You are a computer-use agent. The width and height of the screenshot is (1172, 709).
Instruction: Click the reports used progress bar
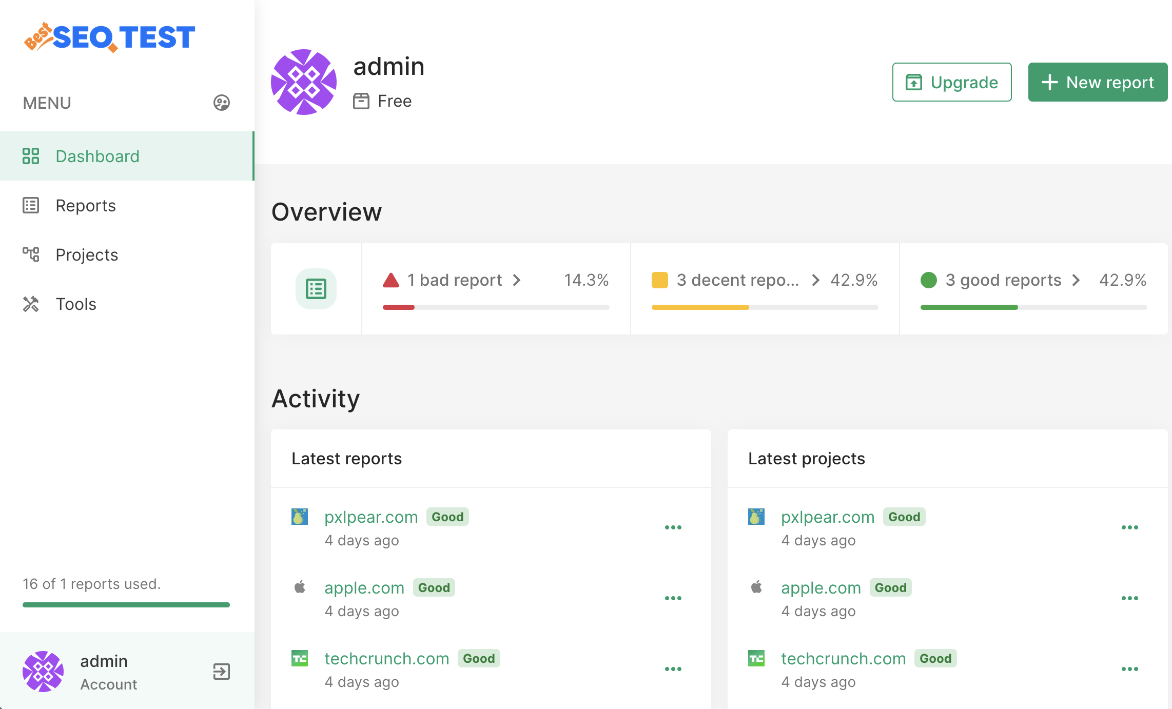(x=126, y=605)
